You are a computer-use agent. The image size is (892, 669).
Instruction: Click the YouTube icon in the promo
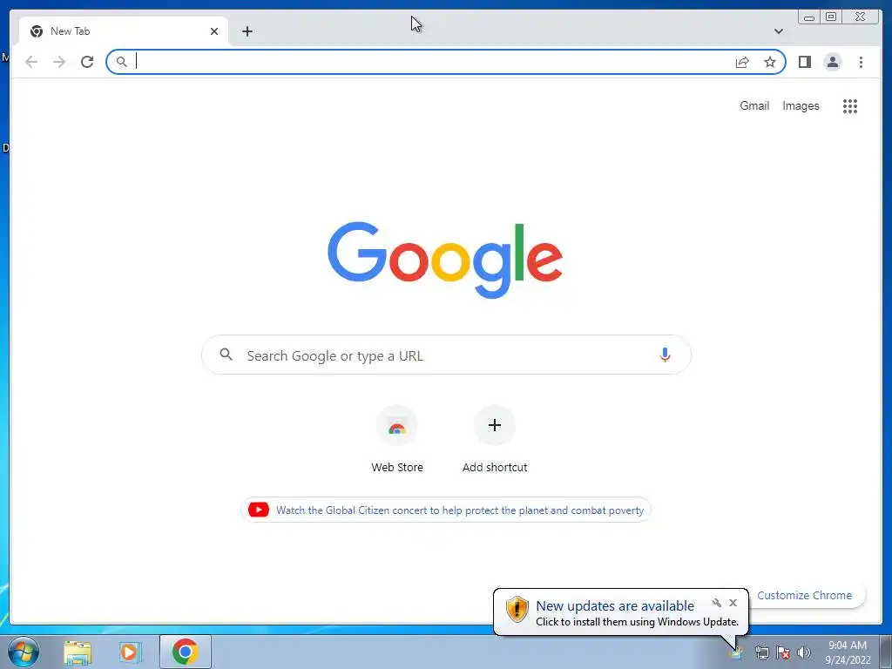tap(258, 510)
